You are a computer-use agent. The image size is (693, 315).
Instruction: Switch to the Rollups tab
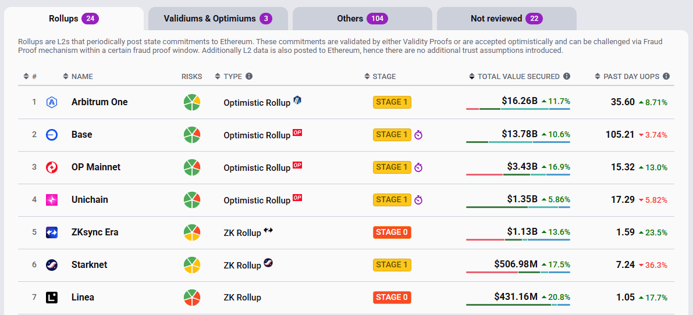click(x=74, y=19)
